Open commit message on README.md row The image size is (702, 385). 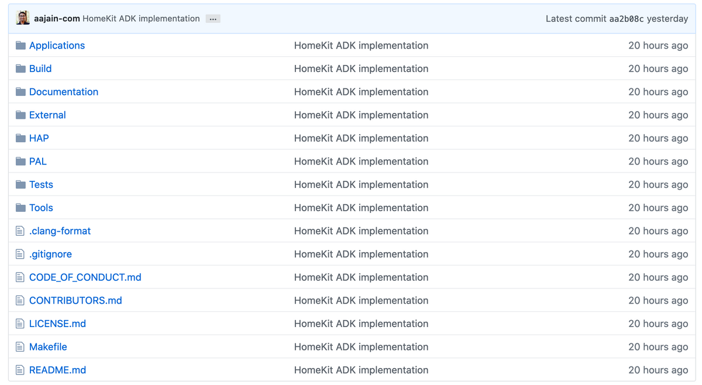pos(361,370)
